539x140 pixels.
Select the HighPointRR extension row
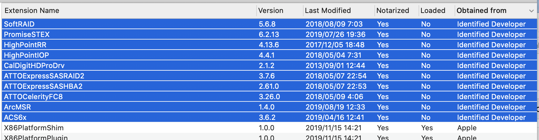click(x=269, y=45)
